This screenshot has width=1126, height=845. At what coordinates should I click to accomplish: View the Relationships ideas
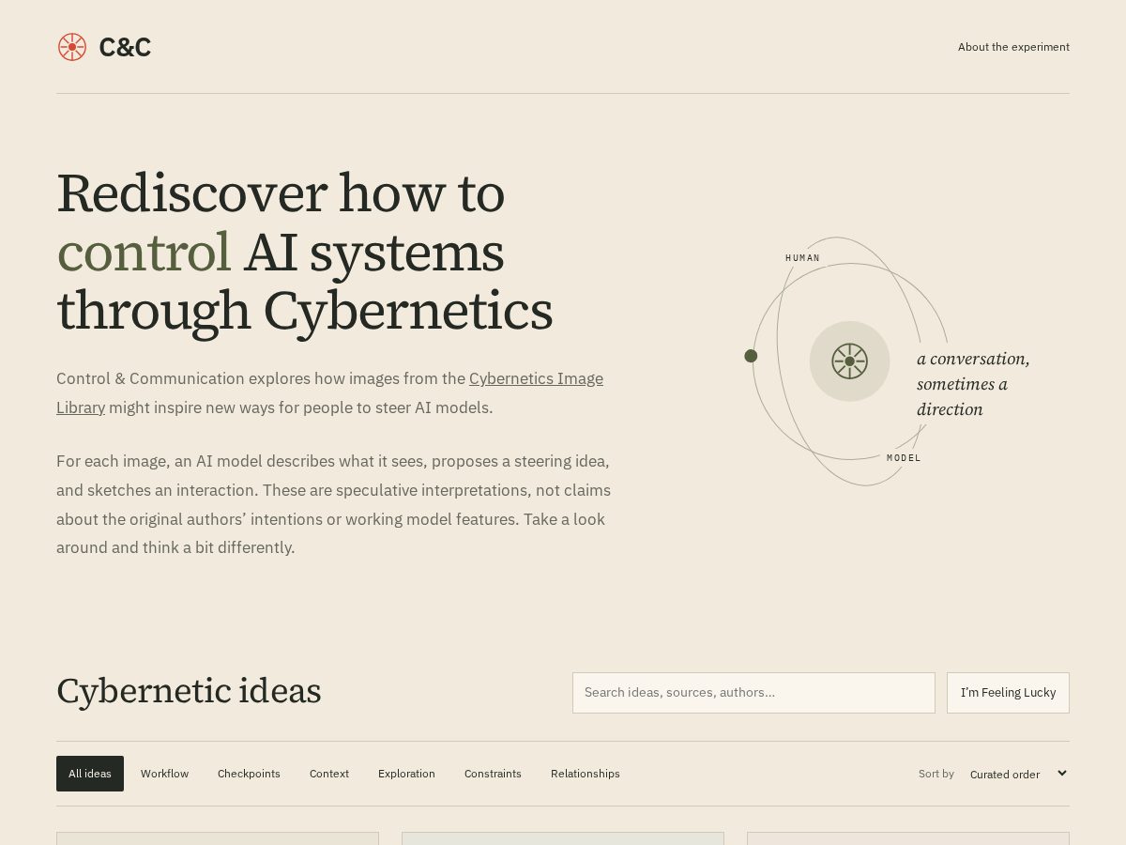586,774
